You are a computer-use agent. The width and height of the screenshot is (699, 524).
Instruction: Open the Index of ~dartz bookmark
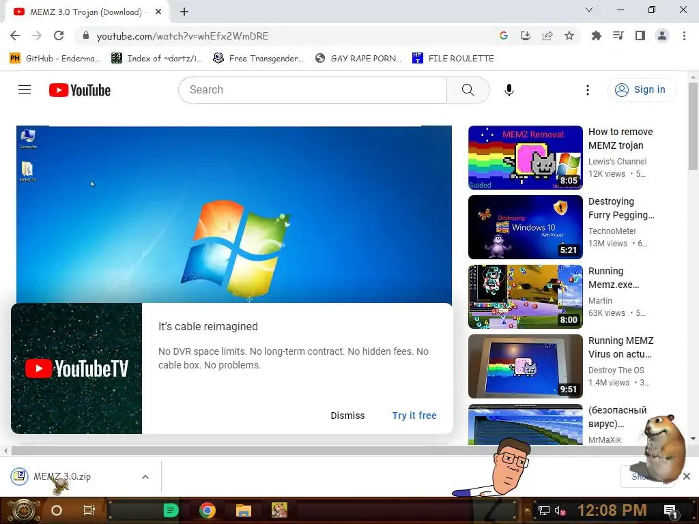pos(157,59)
